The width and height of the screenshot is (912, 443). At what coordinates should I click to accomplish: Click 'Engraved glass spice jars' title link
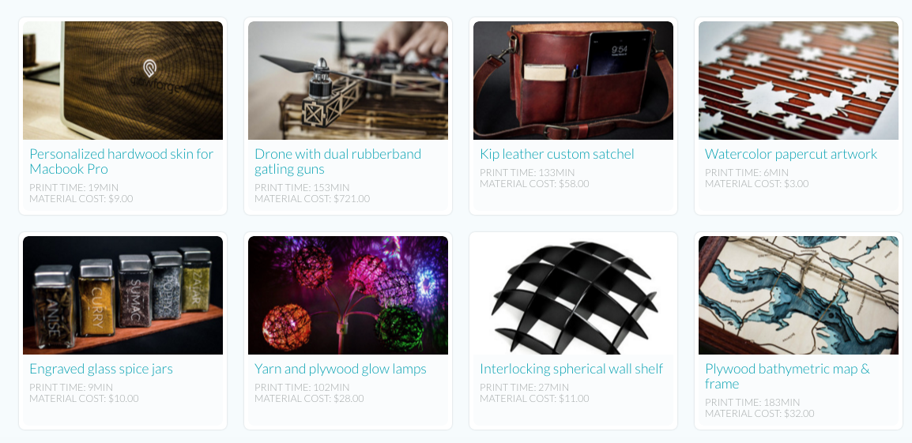click(101, 370)
